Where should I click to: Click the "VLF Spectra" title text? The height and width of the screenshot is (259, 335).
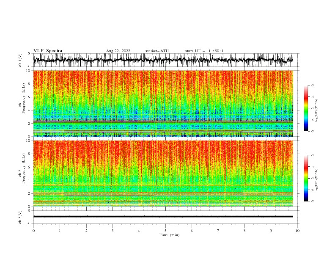pyautogui.click(x=48, y=51)
